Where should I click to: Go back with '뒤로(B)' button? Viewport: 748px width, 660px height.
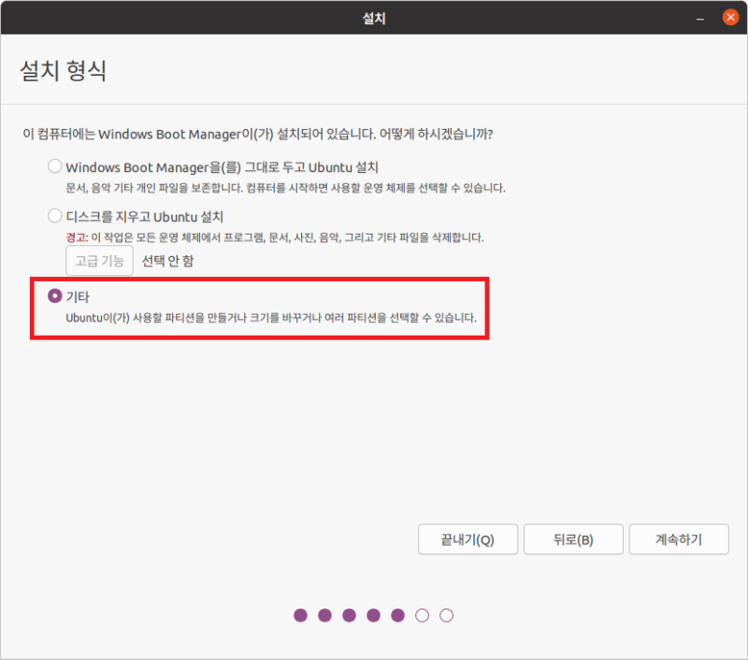coord(573,539)
